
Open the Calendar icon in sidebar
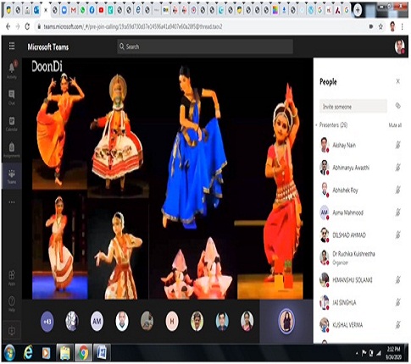pos(12,124)
